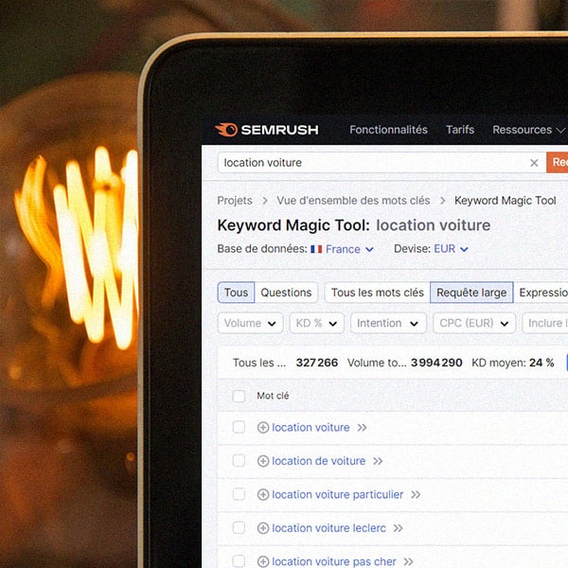Open the CPC (EUR) filter dropdown
Viewport: 568px width, 568px height.
474,323
